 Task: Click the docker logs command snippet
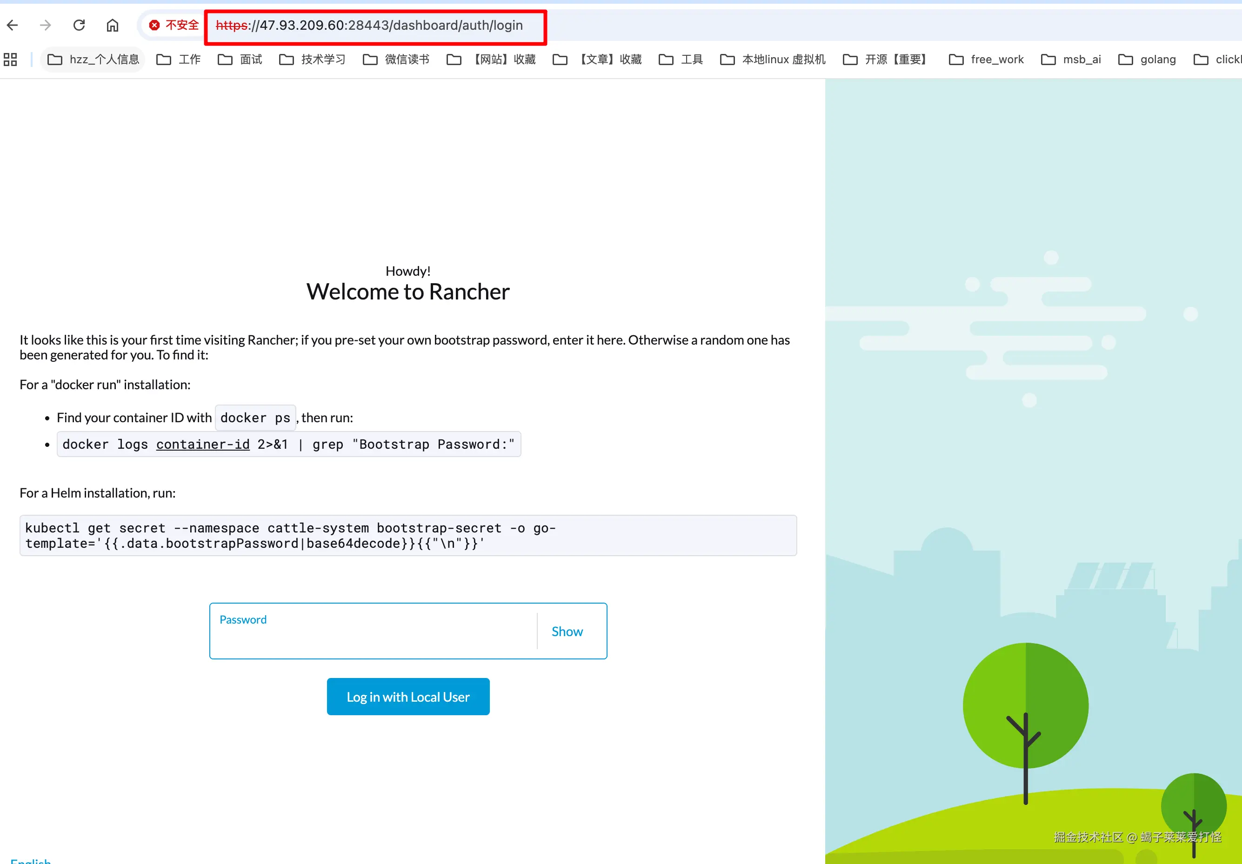pyautogui.click(x=289, y=444)
